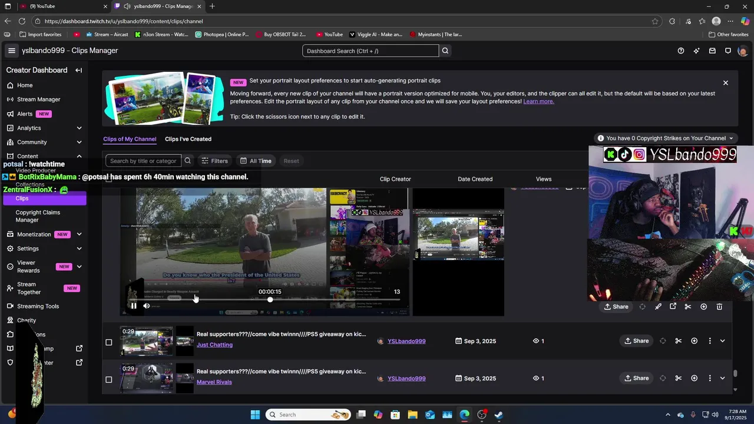Click circled-plus icon on the expanded clip

pyautogui.click(x=703, y=307)
